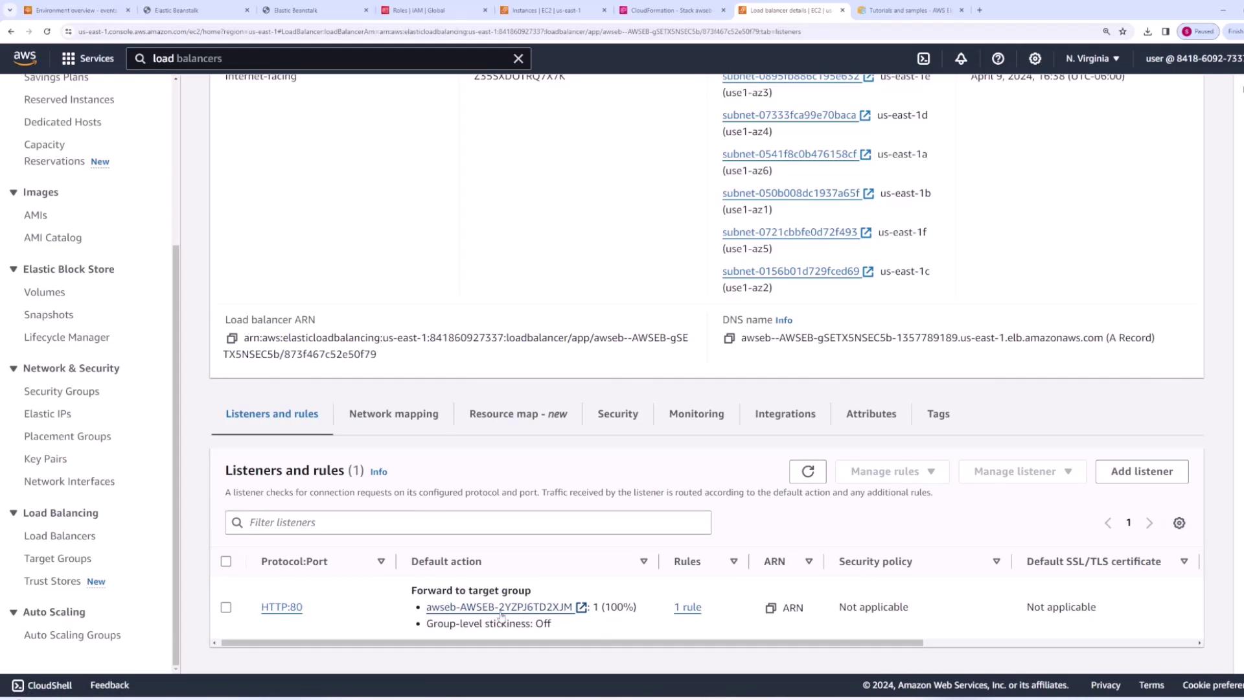Open the HTTP:80 listener link
Viewport: 1244px width, 700px height.
[x=281, y=607]
